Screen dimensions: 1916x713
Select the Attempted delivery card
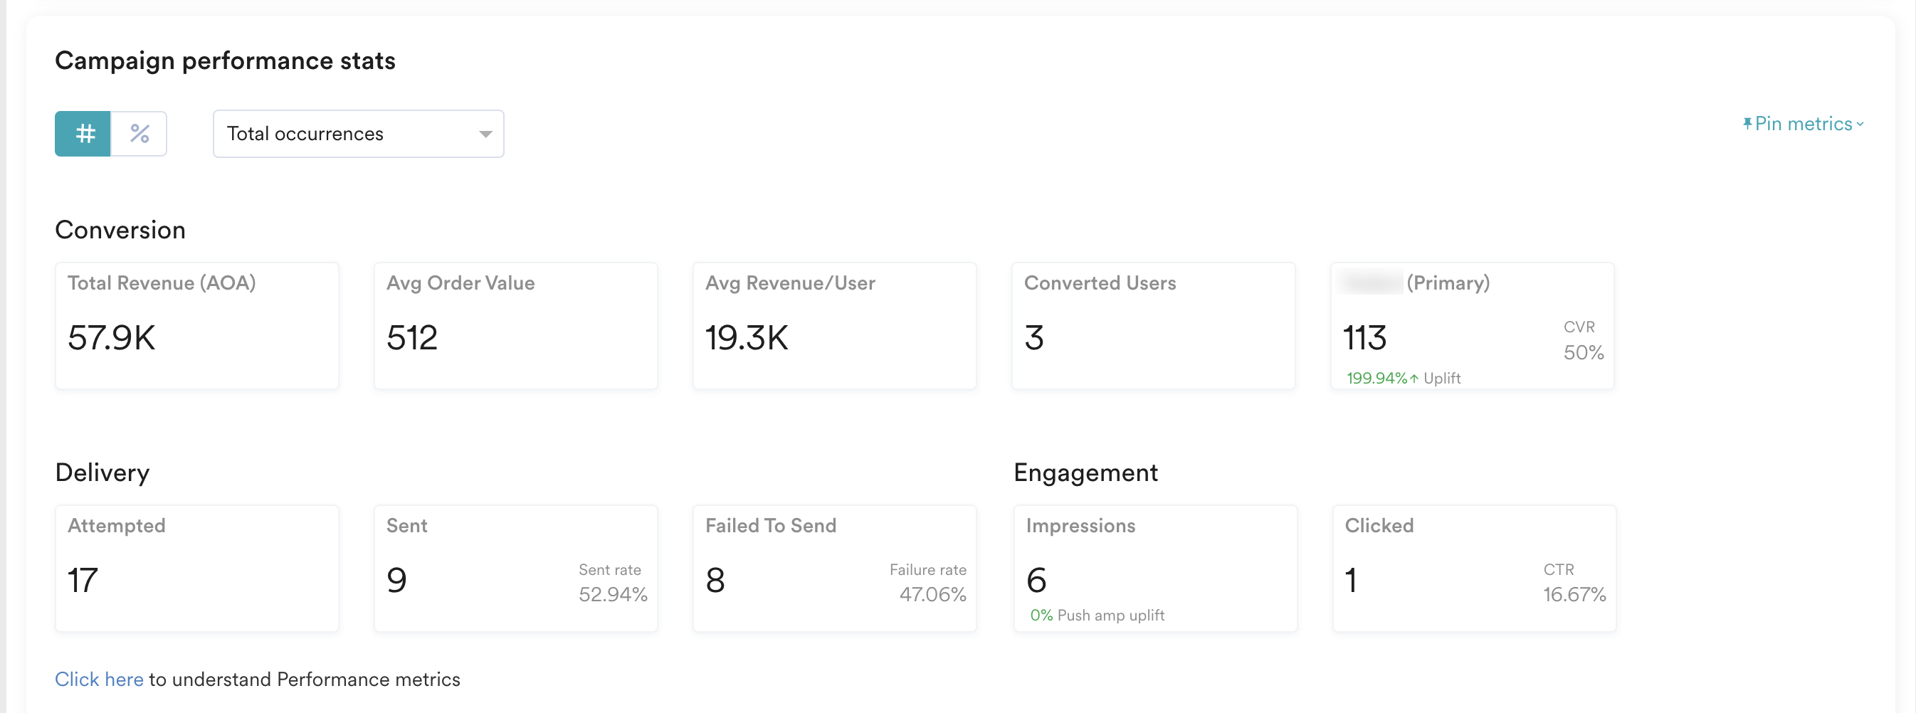pyautogui.click(x=196, y=569)
